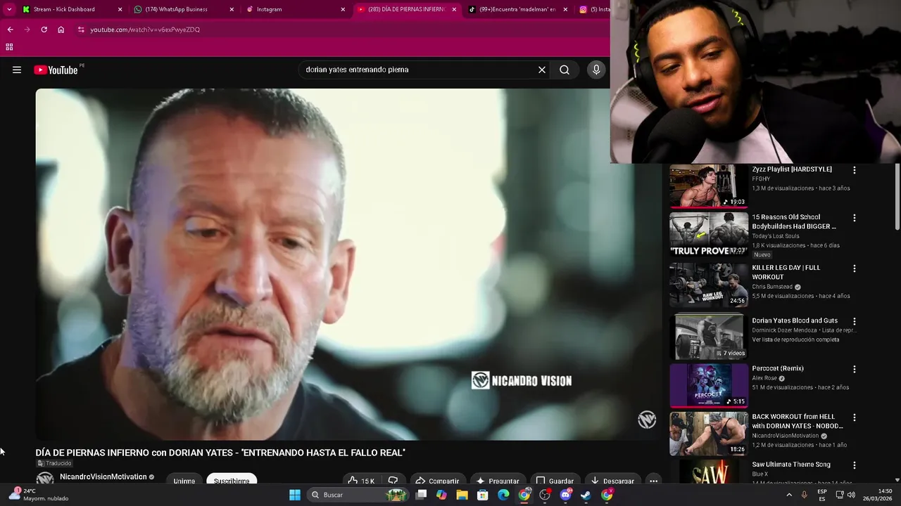Screen dimensions: 901x506
Task: Open Microsoft Edge from taskbar
Action: 503,495
